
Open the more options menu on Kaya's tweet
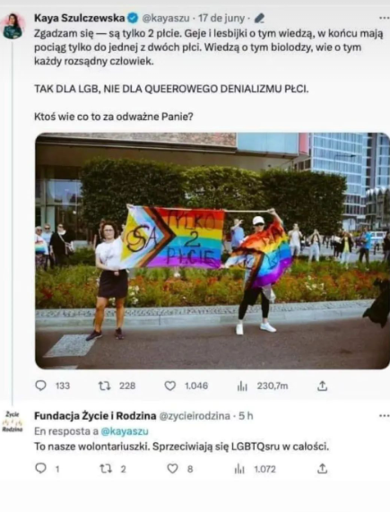click(384, 18)
